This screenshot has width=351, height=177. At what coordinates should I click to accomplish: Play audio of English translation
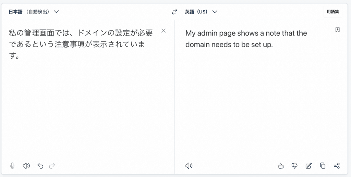tap(189, 166)
